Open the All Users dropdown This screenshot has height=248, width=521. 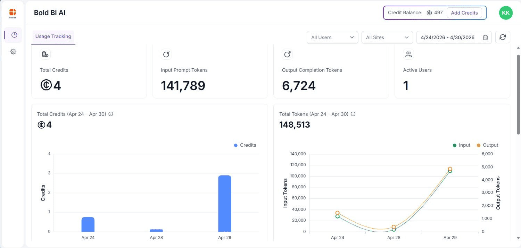click(332, 37)
